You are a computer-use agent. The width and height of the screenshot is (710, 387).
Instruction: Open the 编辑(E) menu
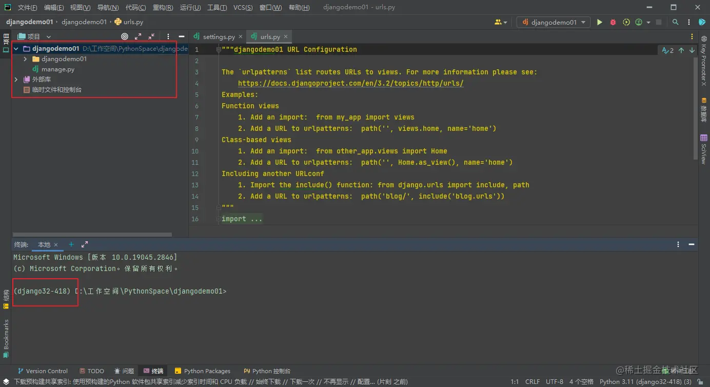[54, 8]
